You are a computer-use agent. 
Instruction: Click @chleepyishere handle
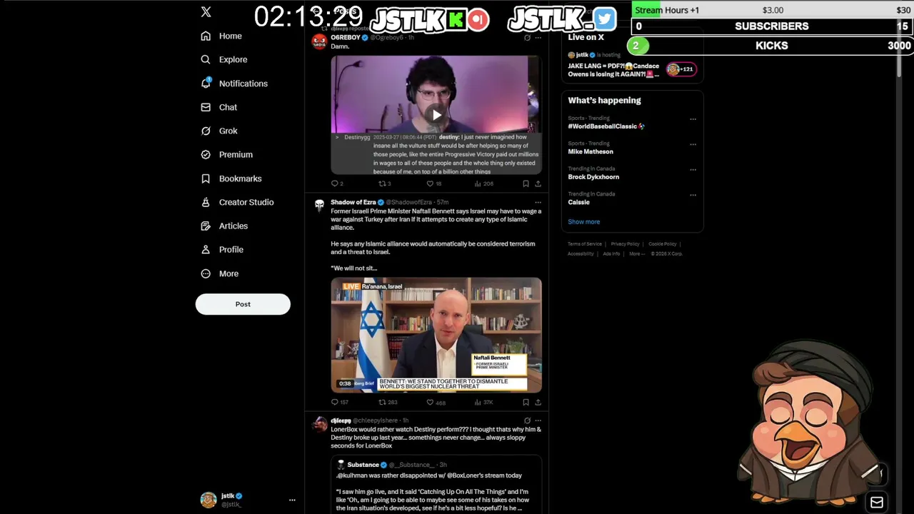click(375, 420)
